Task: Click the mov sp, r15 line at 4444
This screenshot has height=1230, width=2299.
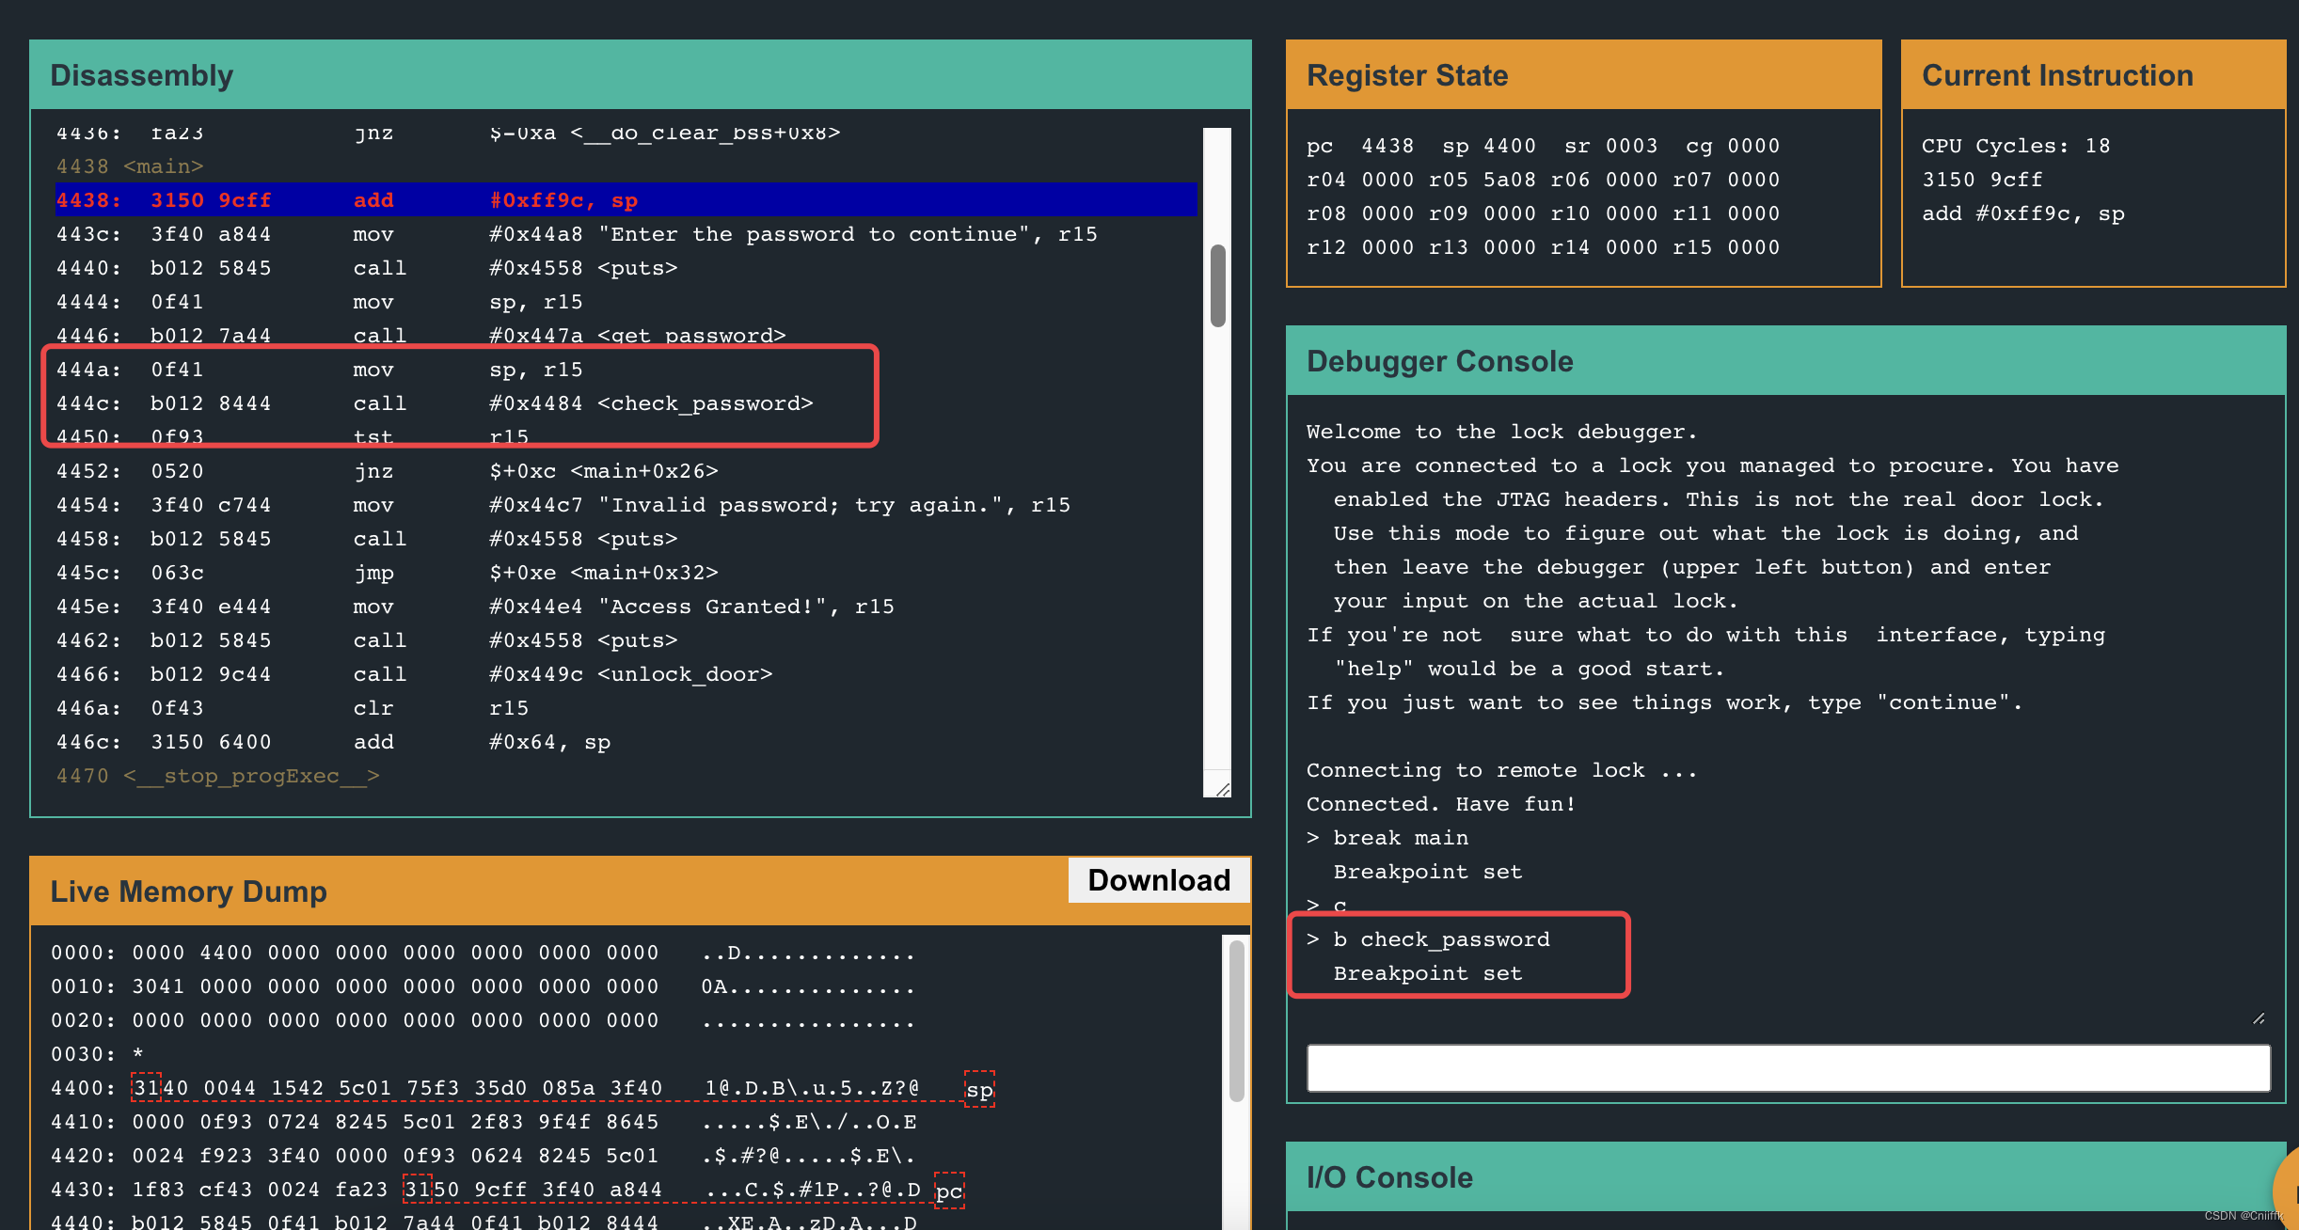Action: coord(626,302)
